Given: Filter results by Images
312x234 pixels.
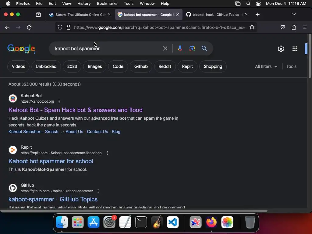Looking at the screenshot, I should click(x=95, y=66).
